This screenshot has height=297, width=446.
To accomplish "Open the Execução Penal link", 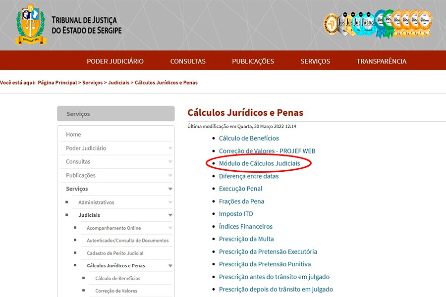I will tap(240, 189).
